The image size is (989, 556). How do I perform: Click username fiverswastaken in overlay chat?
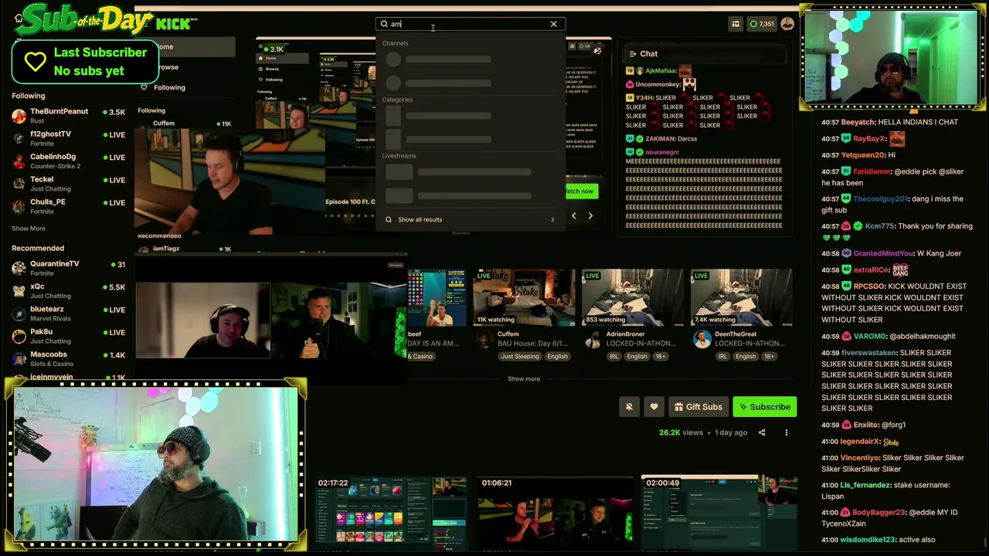[869, 353]
